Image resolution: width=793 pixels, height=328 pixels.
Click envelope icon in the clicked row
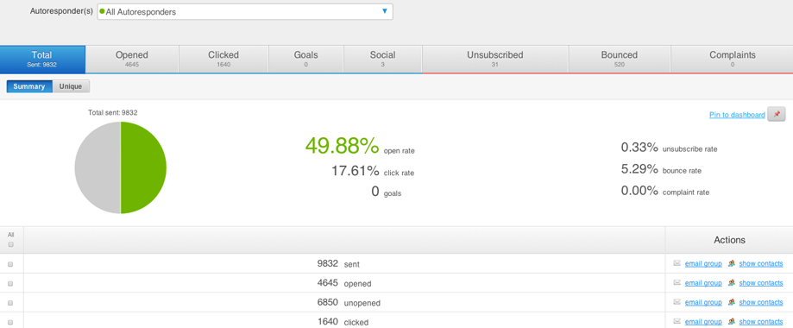[x=677, y=321]
